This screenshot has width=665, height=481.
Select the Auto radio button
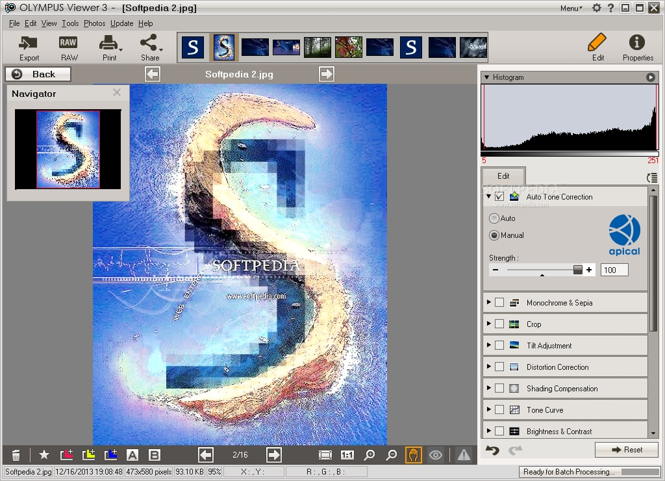[494, 218]
